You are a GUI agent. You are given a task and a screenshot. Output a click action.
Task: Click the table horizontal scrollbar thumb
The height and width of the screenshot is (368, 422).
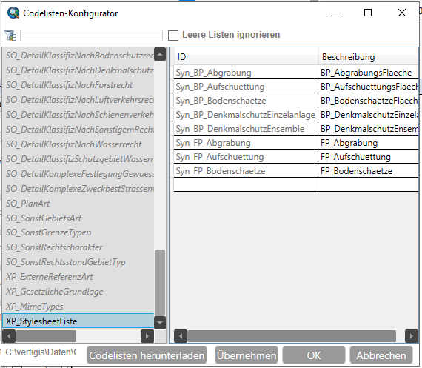tap(292, 336)
